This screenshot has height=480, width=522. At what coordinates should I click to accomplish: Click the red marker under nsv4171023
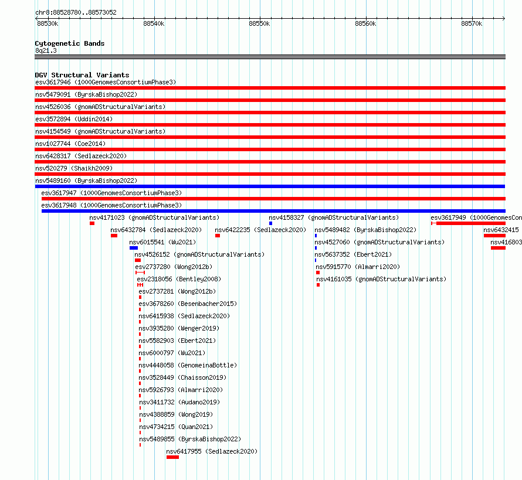pyautogui.click(x=92, y=223)
